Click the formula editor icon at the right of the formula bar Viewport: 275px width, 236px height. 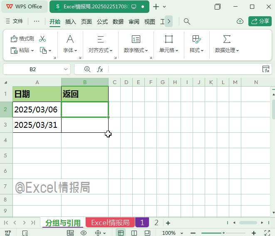(x=266, y=69)
